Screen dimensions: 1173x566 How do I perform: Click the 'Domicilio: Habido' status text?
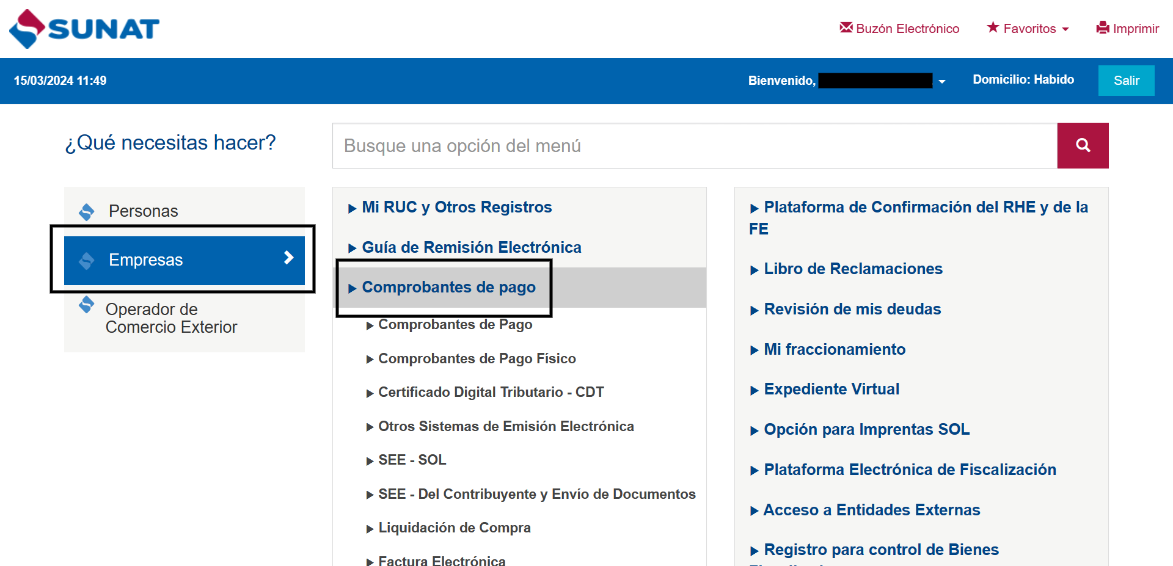point(1023,80)
